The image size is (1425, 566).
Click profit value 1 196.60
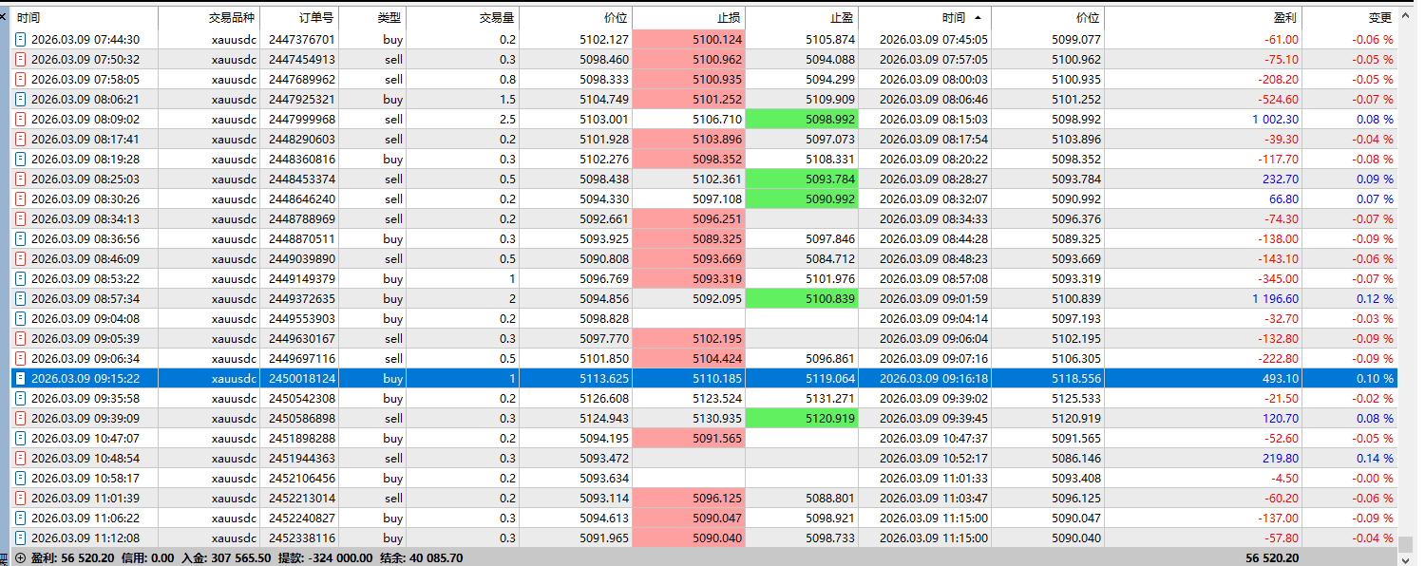point(1275,298)
